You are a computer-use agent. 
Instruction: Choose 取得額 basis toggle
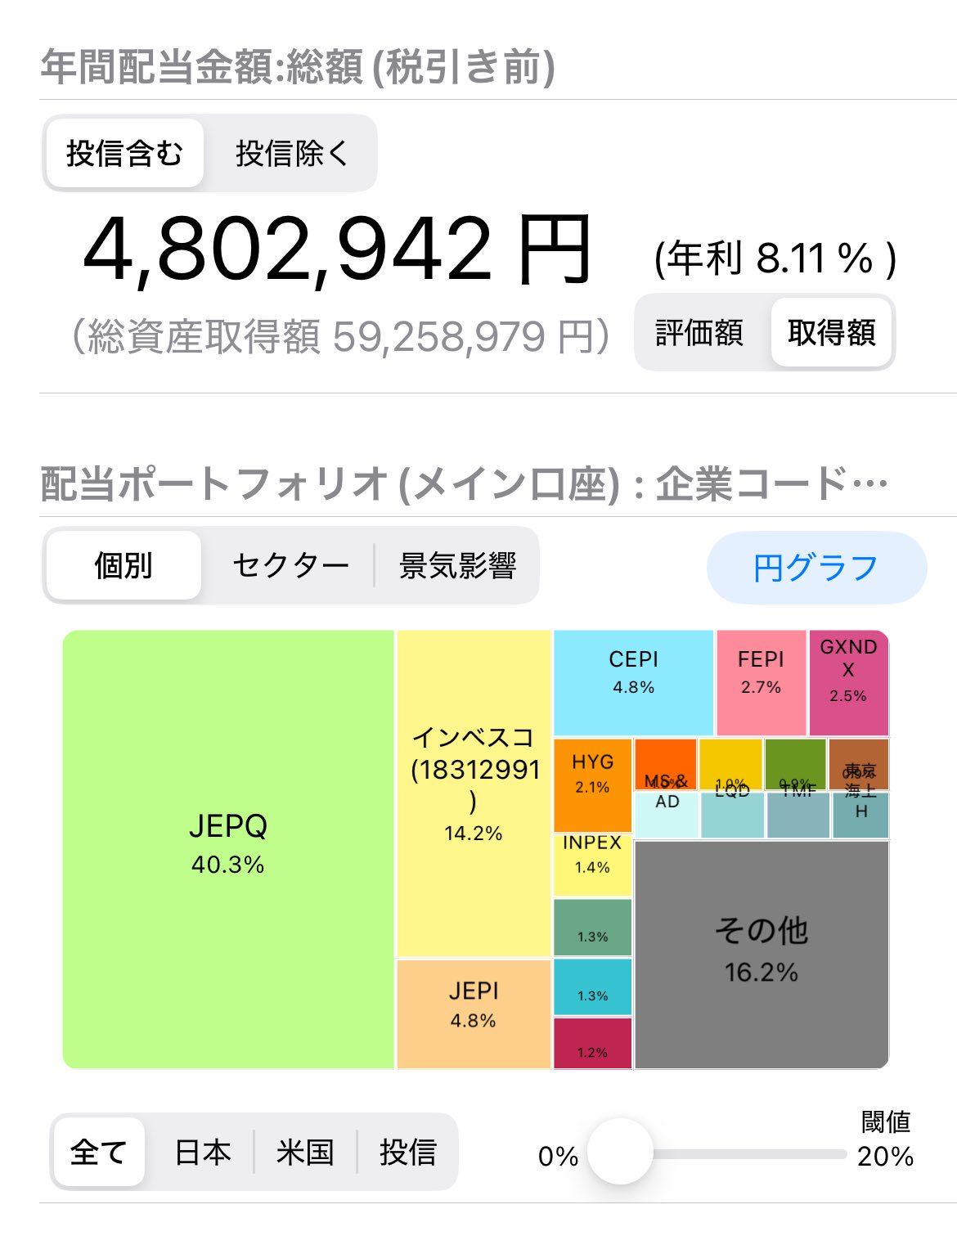click(831, 332)
